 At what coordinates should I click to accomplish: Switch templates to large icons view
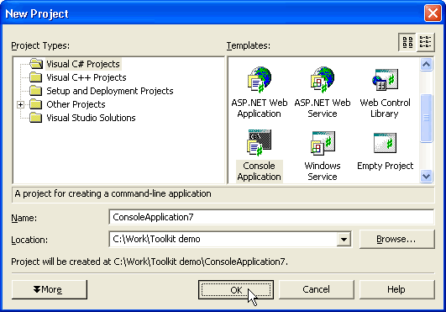point(407,42)
